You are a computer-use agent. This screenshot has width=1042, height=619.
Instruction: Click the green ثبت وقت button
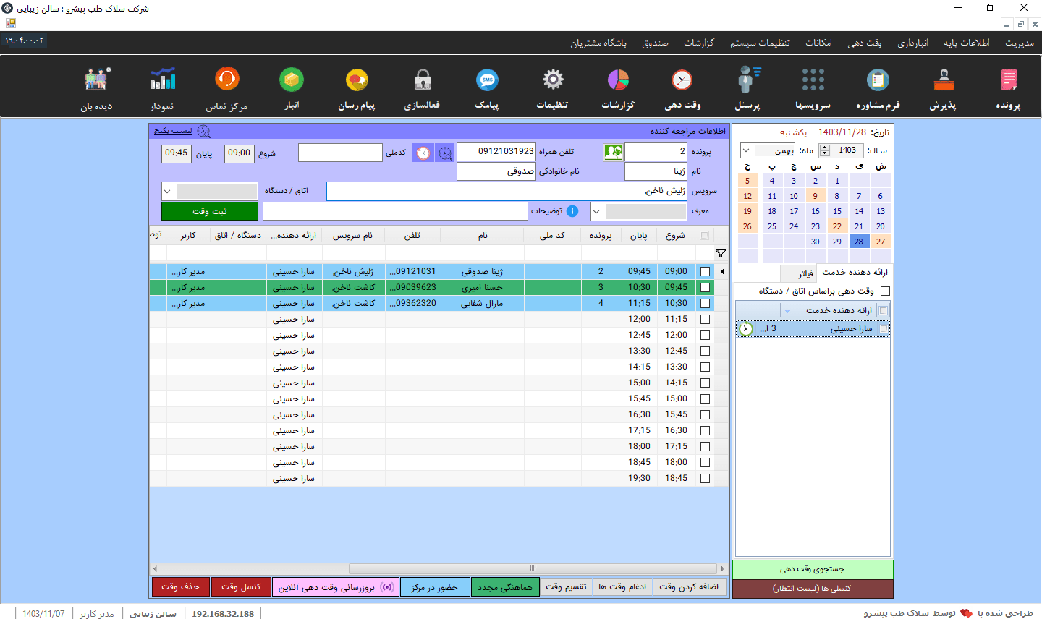click(x=210, y=211)
